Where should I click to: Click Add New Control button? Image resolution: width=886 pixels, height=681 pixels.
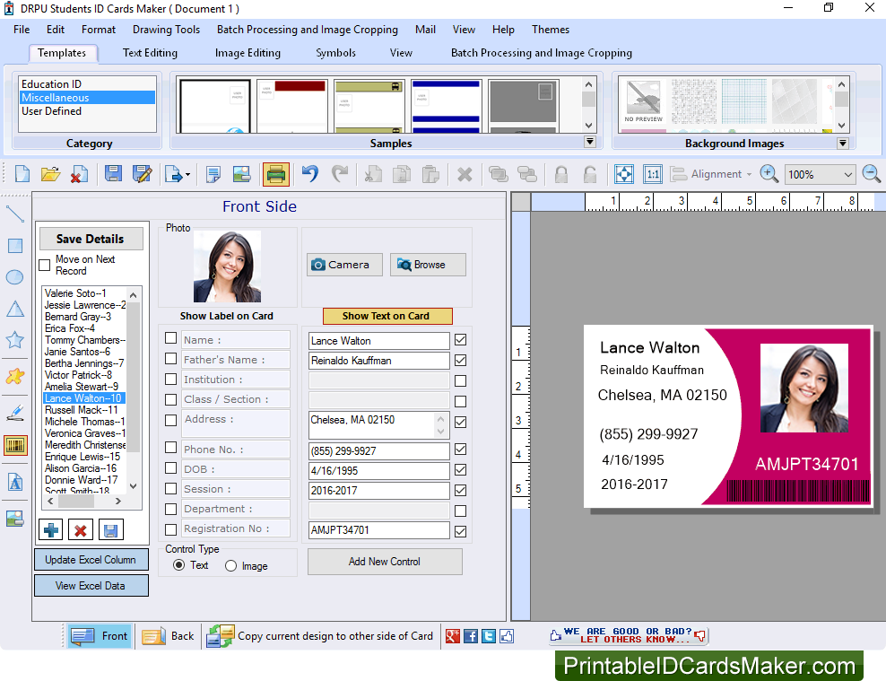385,561
